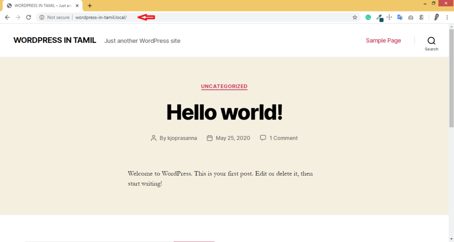Restore down the Chrome window
The image size is (454, 242).
[434, 4]
